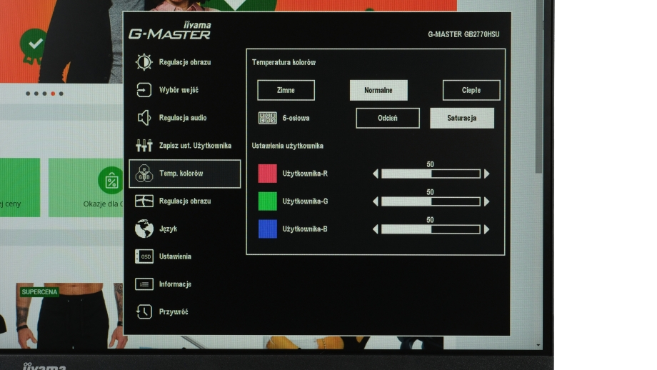
Task: Select Normalne color temperature
Action: click(378, 90)
